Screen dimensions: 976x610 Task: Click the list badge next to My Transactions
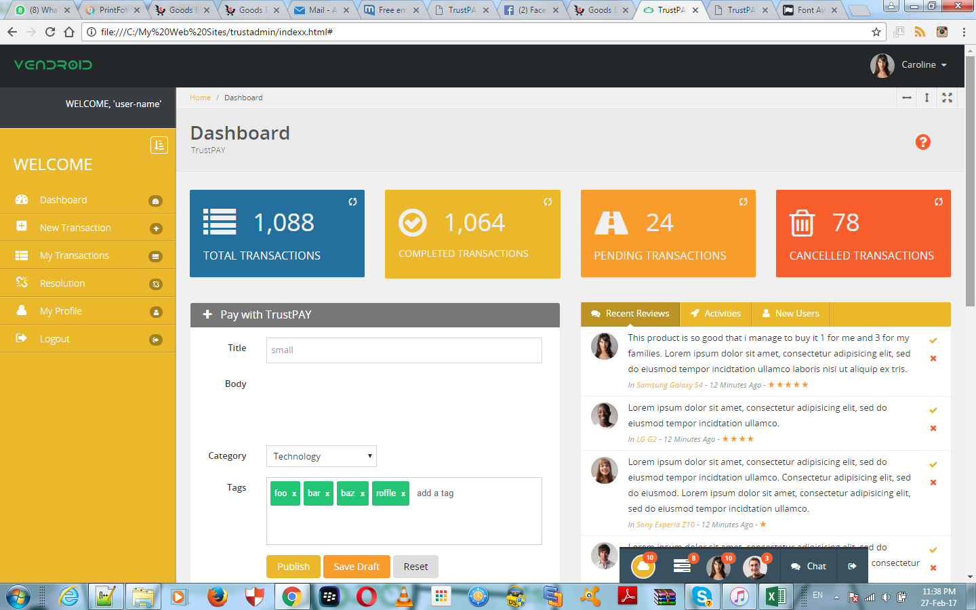(x=156, y=256)
